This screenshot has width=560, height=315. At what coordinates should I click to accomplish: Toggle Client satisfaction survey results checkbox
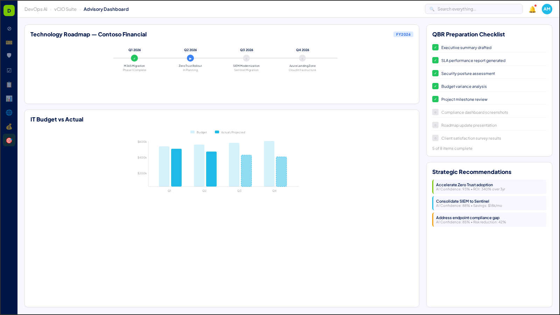coord(435,138)
